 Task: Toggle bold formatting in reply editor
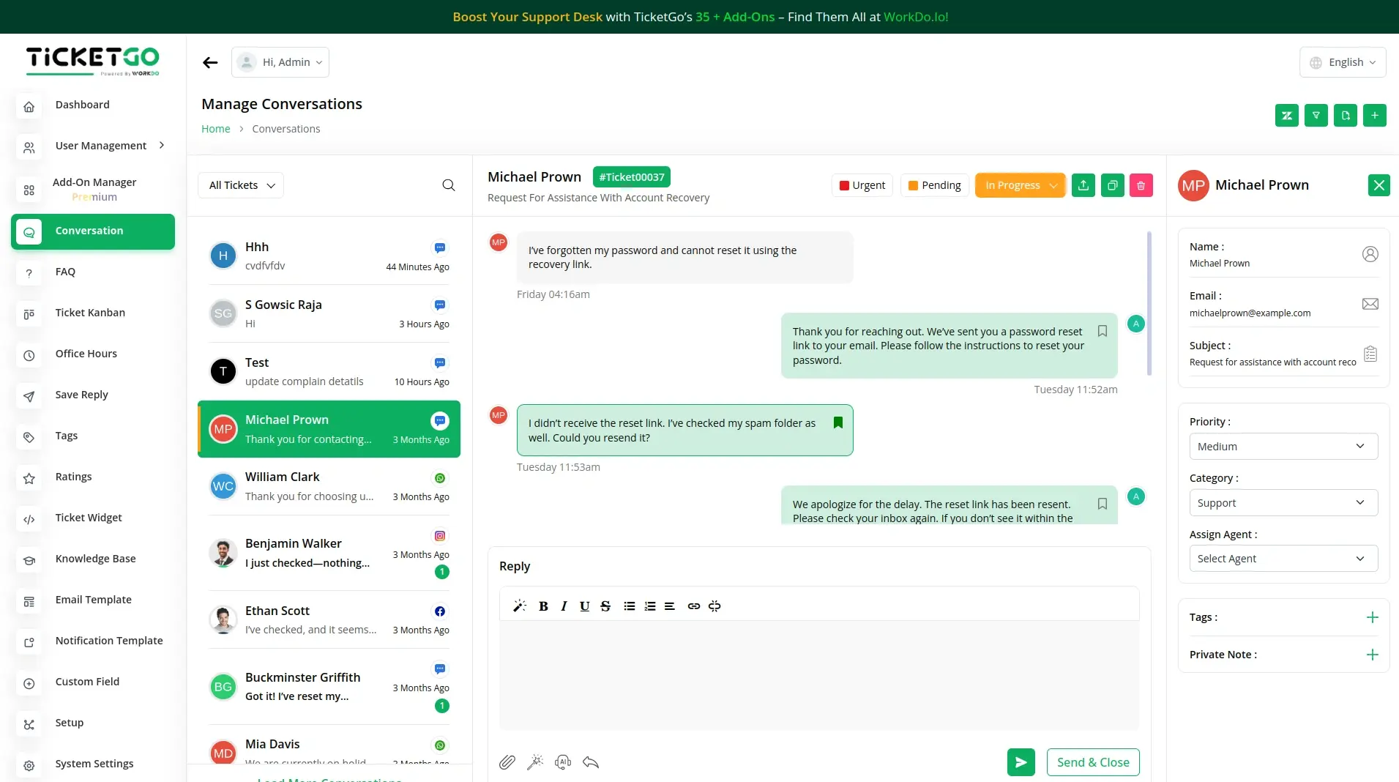click(x=543, y=606)
